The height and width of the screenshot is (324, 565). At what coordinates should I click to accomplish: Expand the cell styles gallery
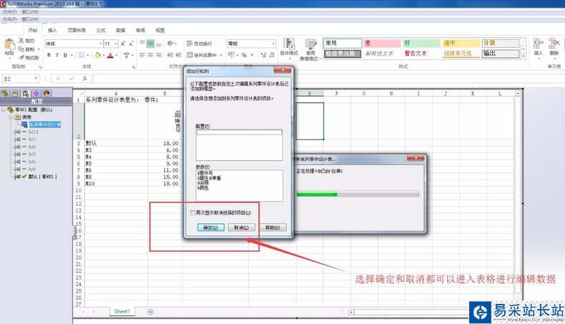(x=524, y=57)
